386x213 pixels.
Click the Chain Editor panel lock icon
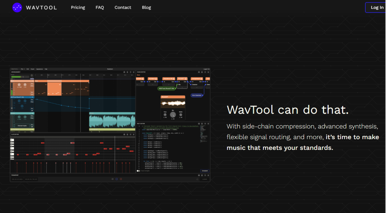pos(199,72)
